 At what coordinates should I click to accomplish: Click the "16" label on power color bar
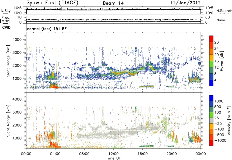216,61
